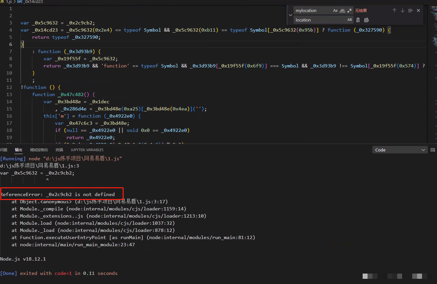Switch to the 终端 terminal tab
Screen dimensions: 437x284
tap(59, 150)
